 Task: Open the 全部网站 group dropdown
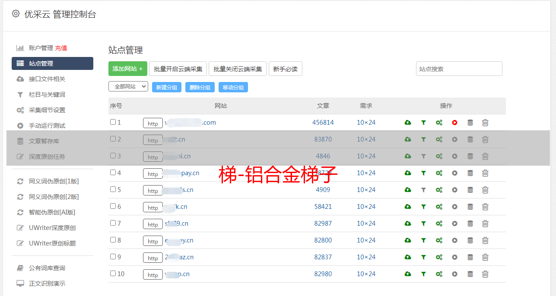tap(128, 86)
